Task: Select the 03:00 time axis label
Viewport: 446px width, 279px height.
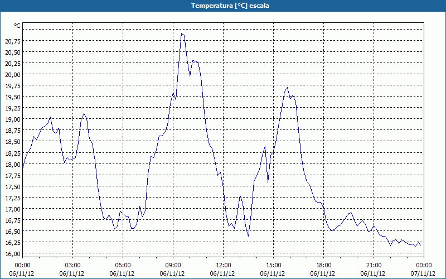Action: 73,266
